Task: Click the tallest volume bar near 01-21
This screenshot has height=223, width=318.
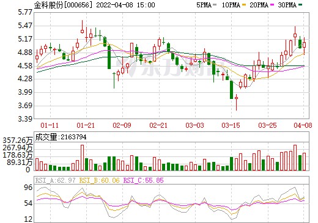Action: click(82, 158)
